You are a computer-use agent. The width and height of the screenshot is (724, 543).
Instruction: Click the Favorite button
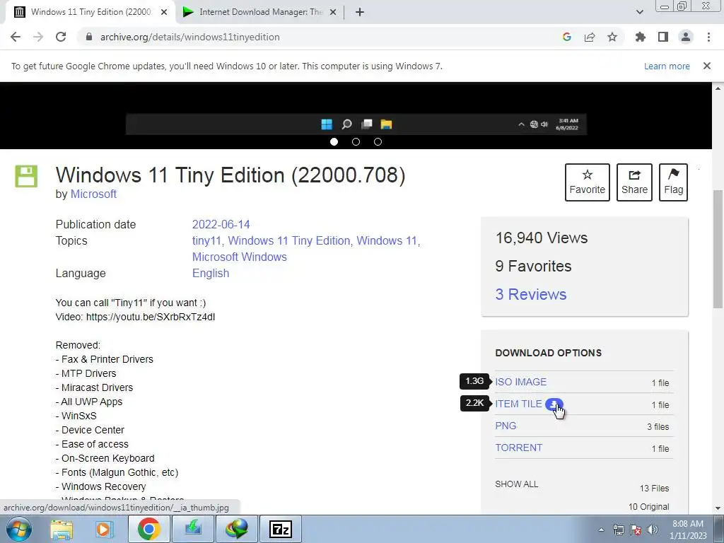588,182
